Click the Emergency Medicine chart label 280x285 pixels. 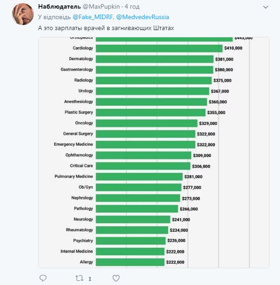click(x=73, y=144)
